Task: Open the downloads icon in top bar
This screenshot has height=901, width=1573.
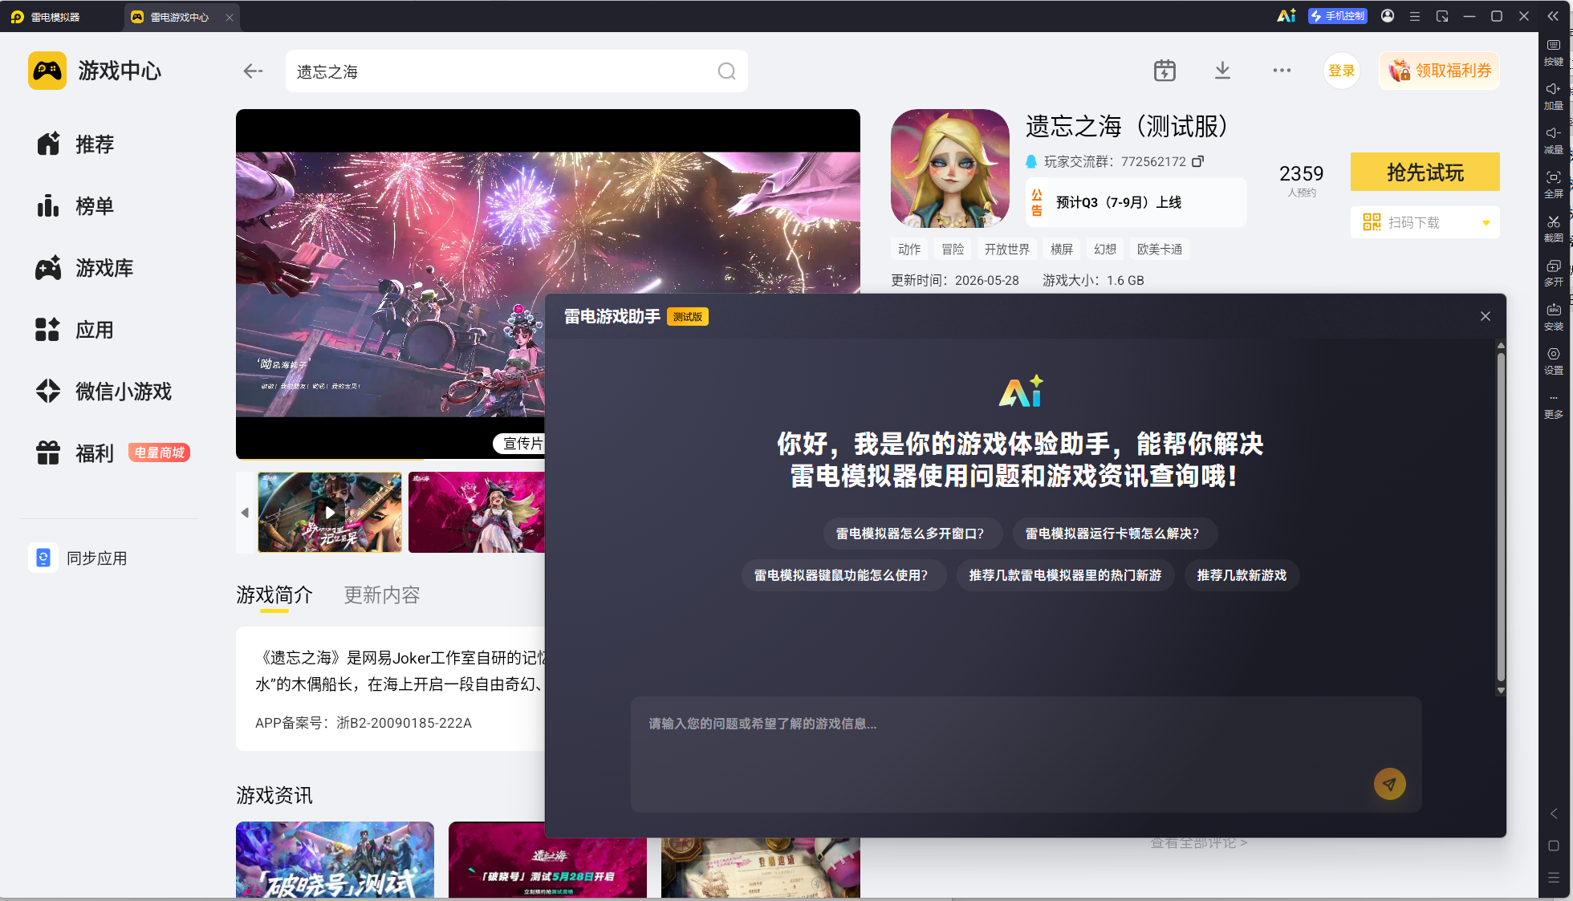Action: (1222, 71)
